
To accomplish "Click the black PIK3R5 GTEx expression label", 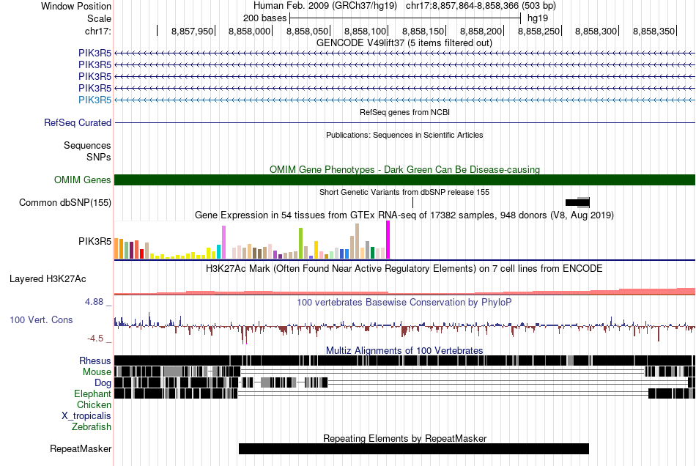I will tap(95, 242).
